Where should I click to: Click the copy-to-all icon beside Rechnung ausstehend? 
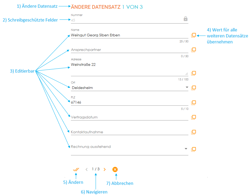[x=193, y=149]
